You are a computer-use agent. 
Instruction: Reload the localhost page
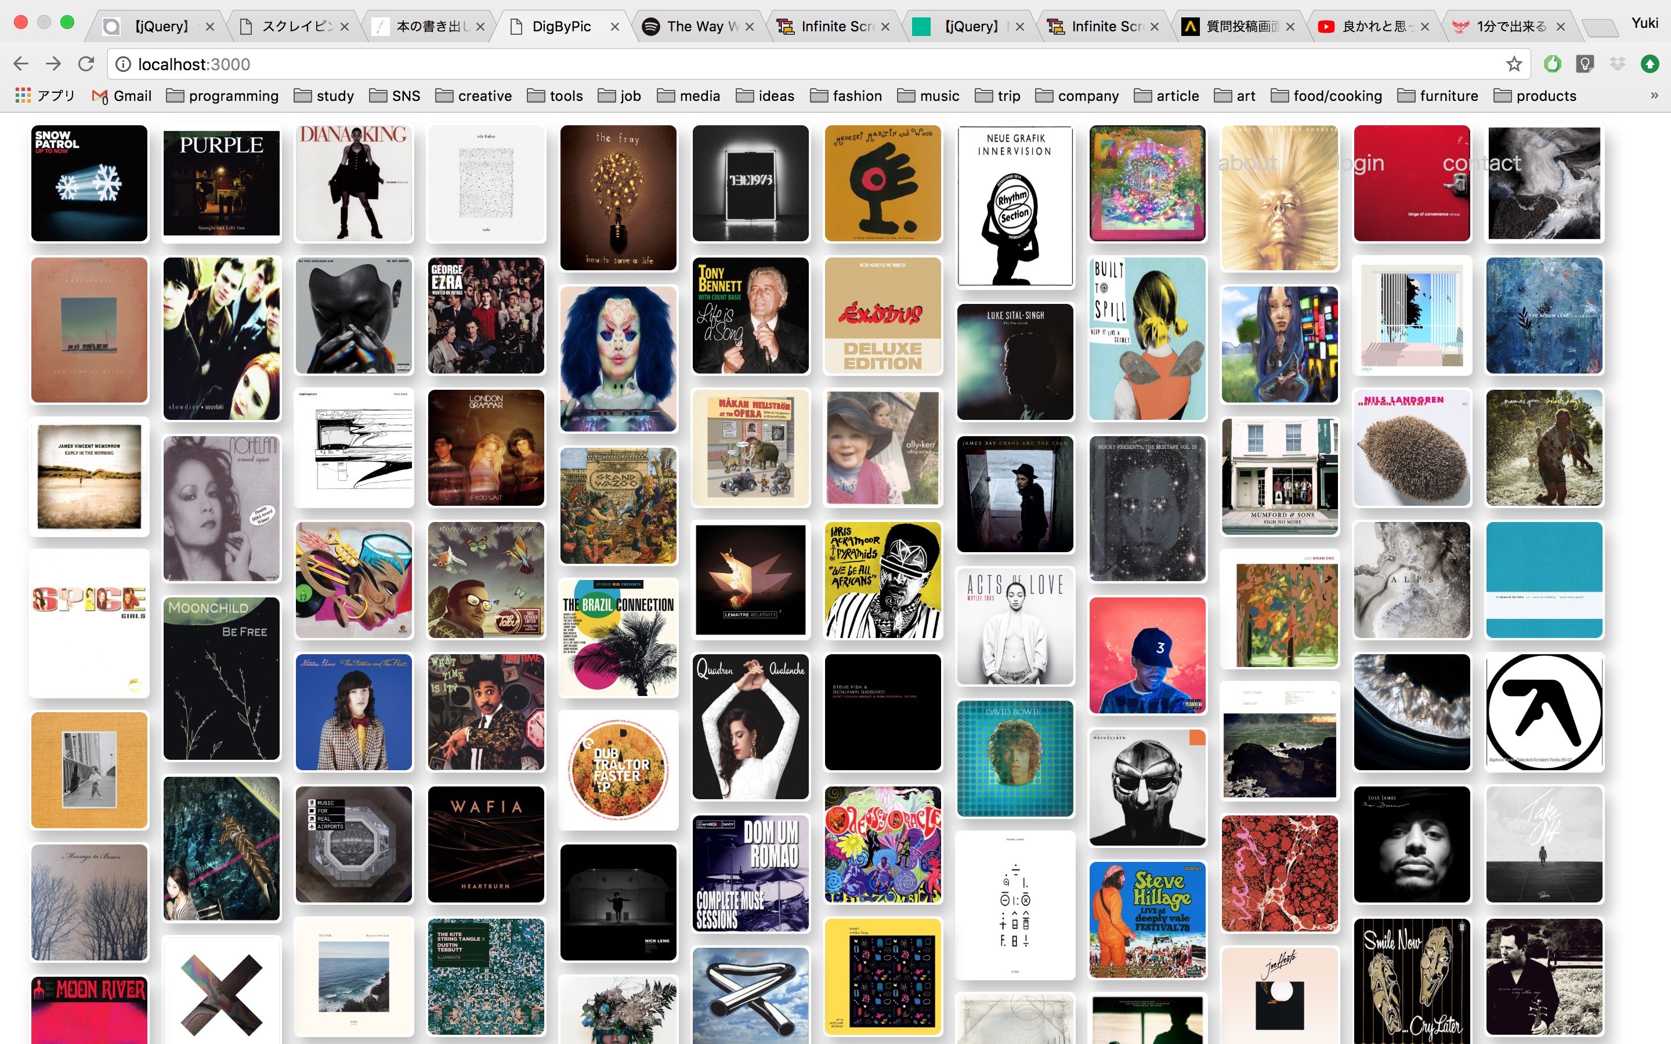86,64
